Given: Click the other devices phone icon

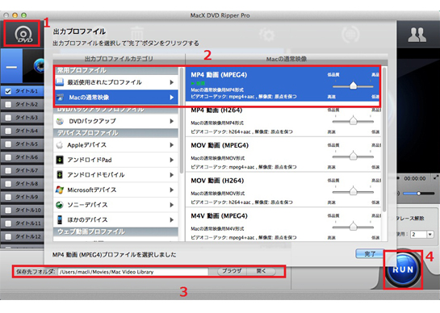Looking at the screenshot, I should coord(60,219).
